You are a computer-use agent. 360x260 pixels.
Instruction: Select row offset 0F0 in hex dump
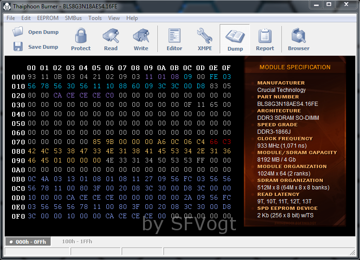tap(19, 216)
